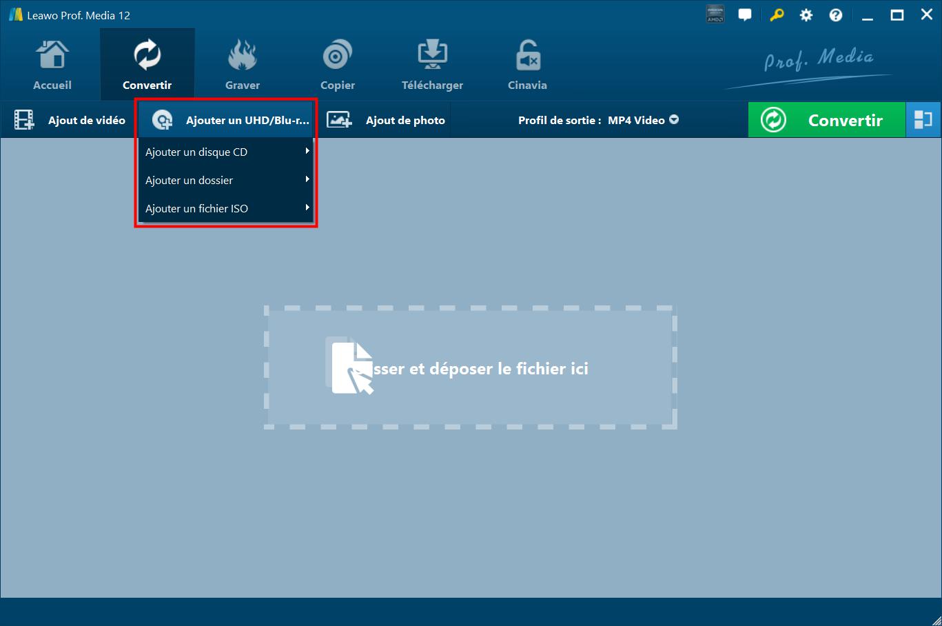
Task: Toggle the blue layout panel icon
Action: [x=923, y=120]
